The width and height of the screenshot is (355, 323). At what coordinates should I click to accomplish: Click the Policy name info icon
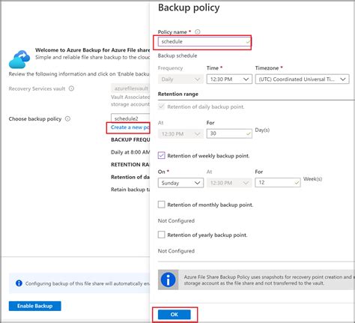click(198, 31)
